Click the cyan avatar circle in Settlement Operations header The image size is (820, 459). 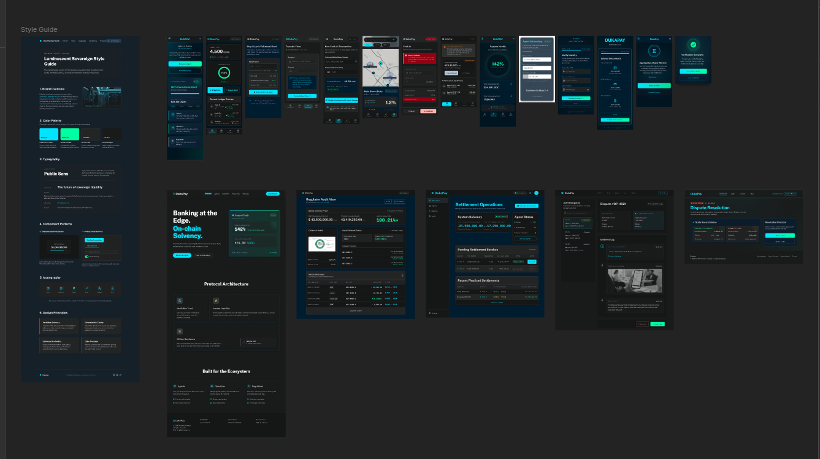tap(536, 193)
